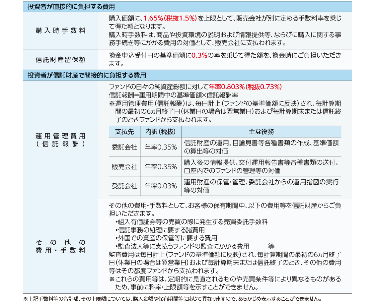Click the red 0.3% rate text

(199, 56)
